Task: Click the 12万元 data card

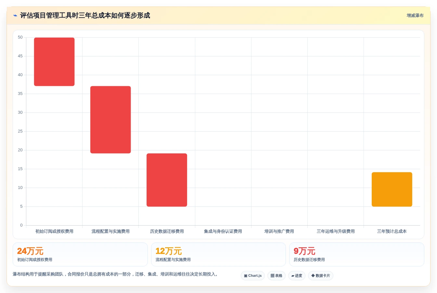Action: pos(218,254)
